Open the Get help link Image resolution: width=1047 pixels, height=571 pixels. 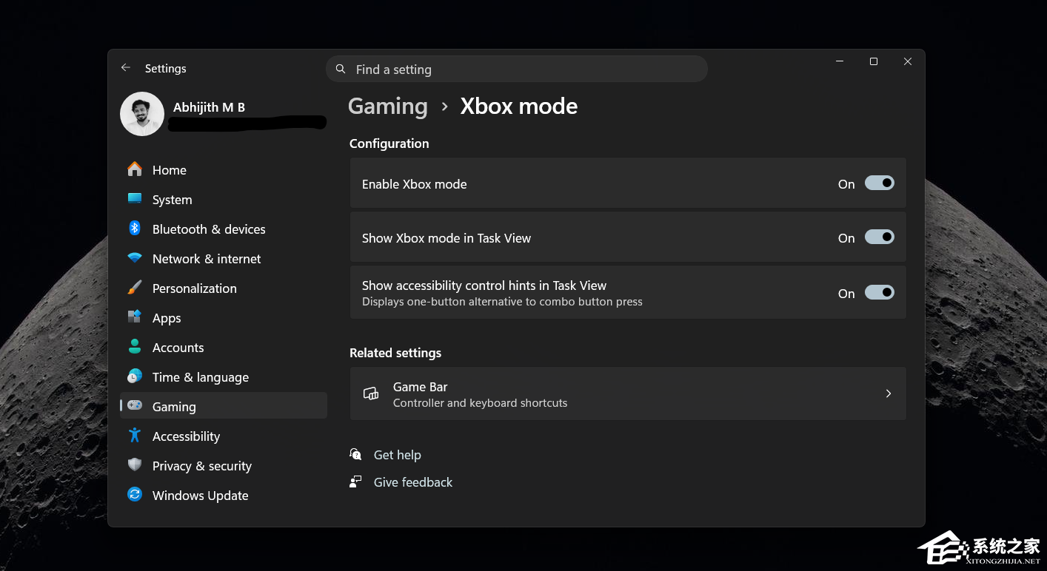398,455
